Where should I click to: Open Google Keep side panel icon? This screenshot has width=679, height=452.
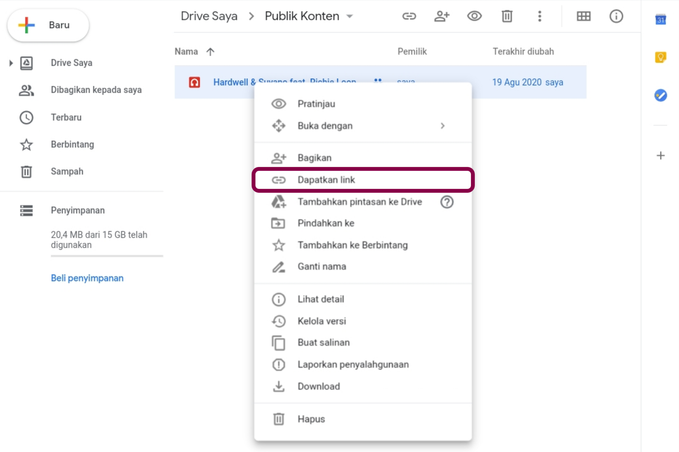pos(660,57)
